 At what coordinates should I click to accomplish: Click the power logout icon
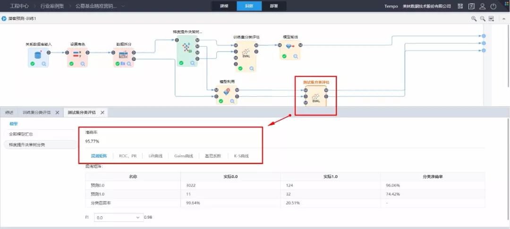[x=493, y=6]
